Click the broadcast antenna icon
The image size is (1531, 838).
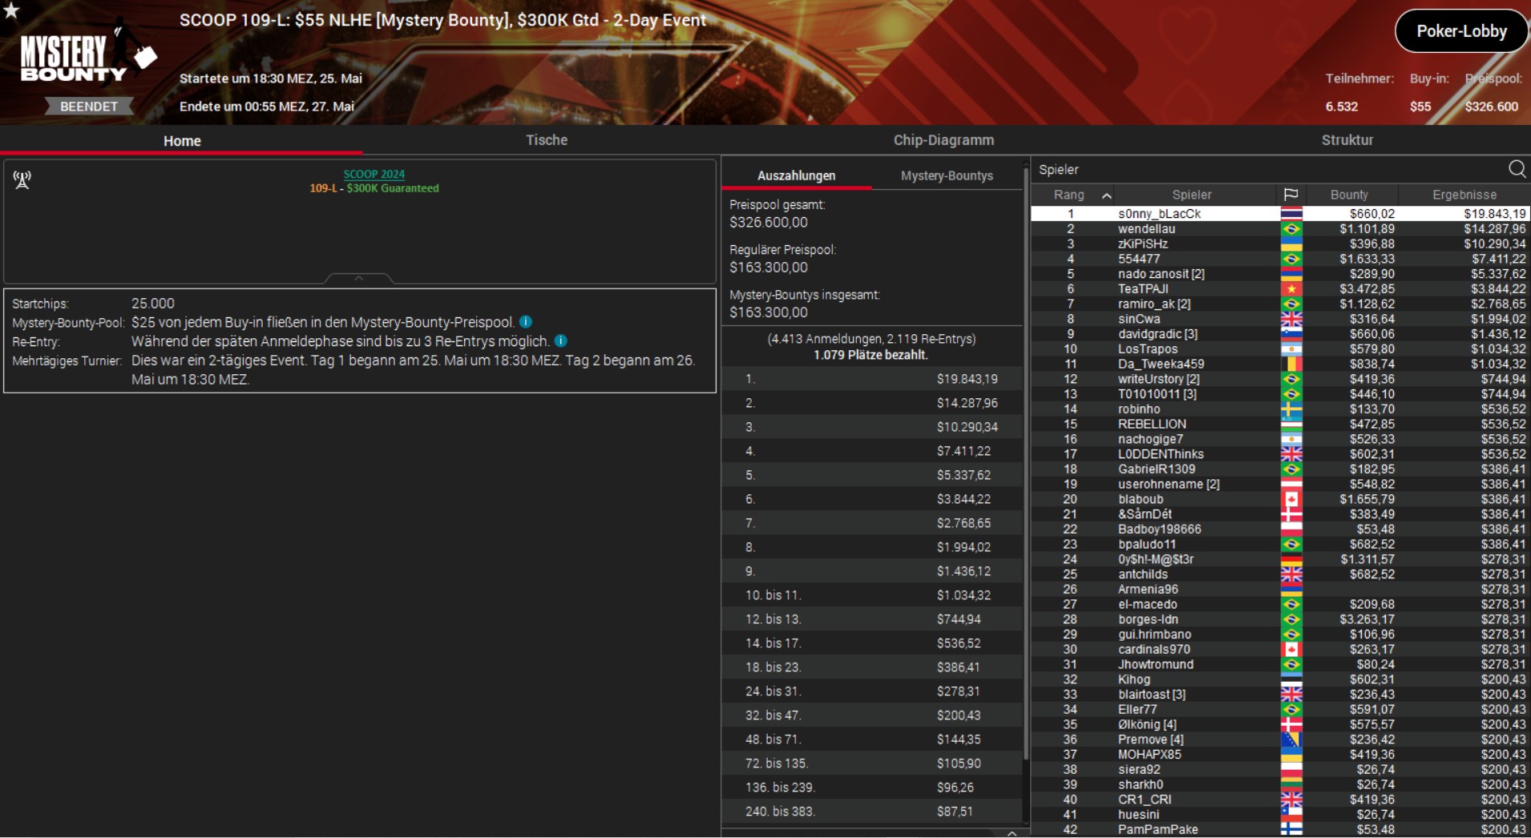pos(22,180)
